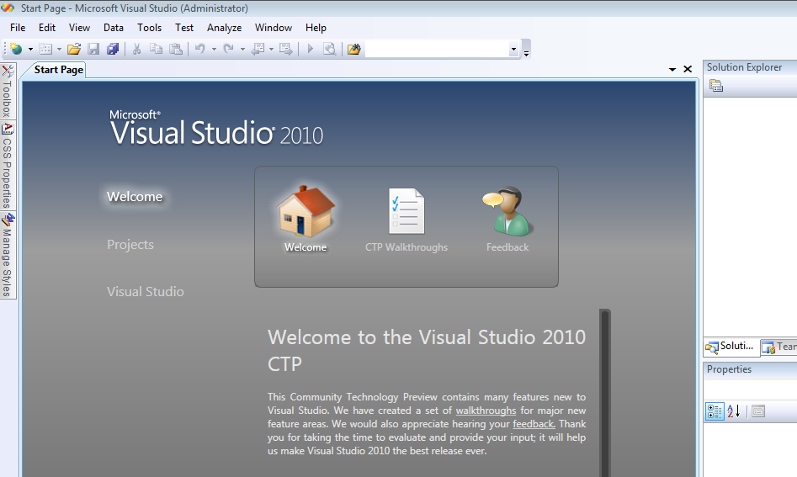Click the Navigate Backward icon

tap(258, 49)
